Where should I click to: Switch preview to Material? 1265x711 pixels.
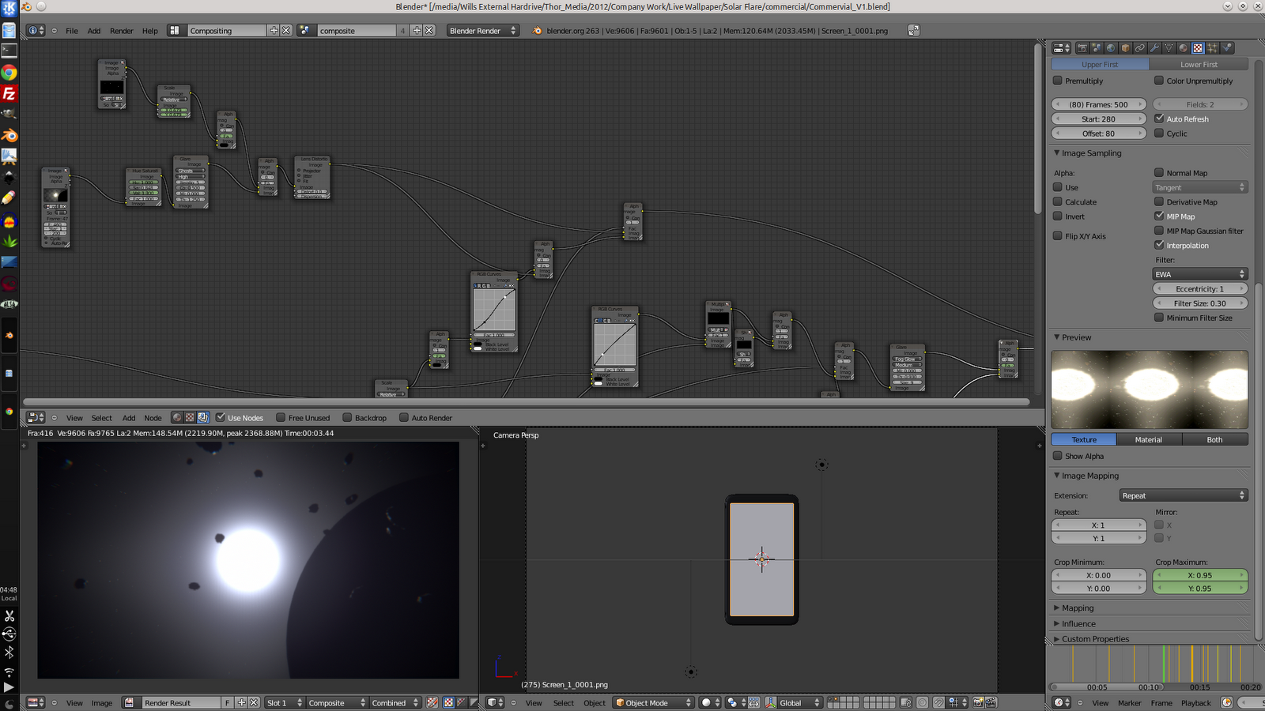point(1148,439)
